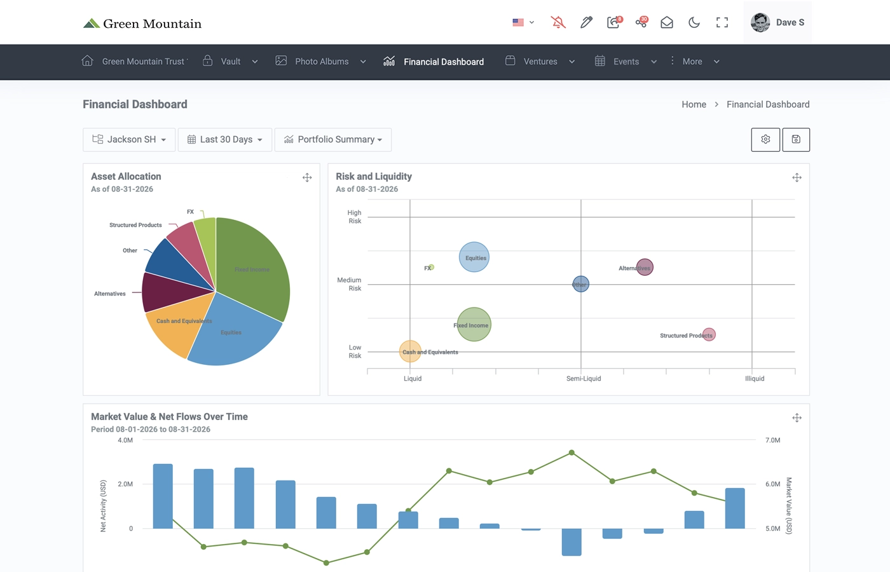The image size is (890, 572).
Task: Click the Photo Albums image icon
Action: 281,61
